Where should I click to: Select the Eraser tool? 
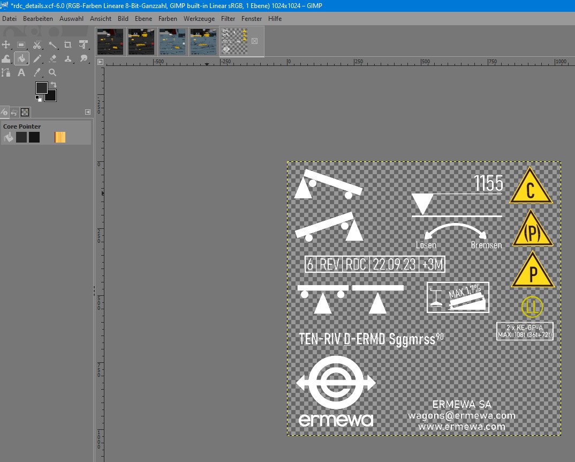[52, 58]
